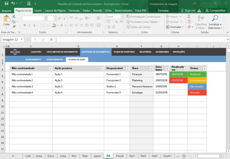
Task: Open the Geral number format dropdown
Action: tap(122, 16)
